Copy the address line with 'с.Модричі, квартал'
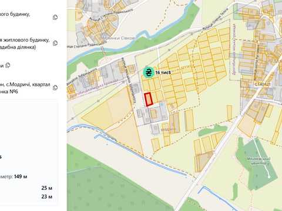 55,87
